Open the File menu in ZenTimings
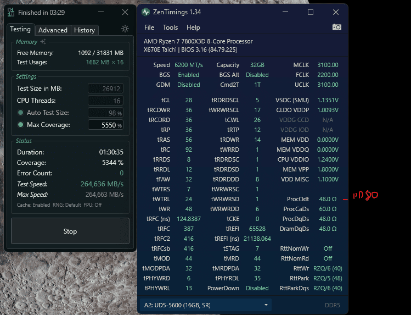 pos(149,27)
